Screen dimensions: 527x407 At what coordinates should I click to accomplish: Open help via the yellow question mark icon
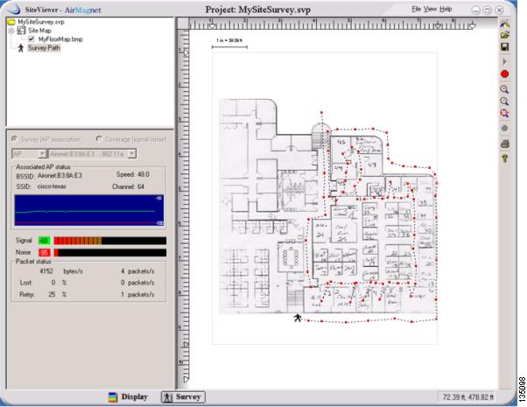coord(504,158)
